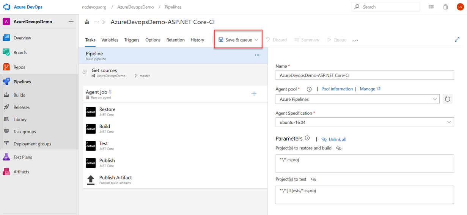Toggle full screen mode icon
This screenshot has height=215, width=467.
pos(457,39)
